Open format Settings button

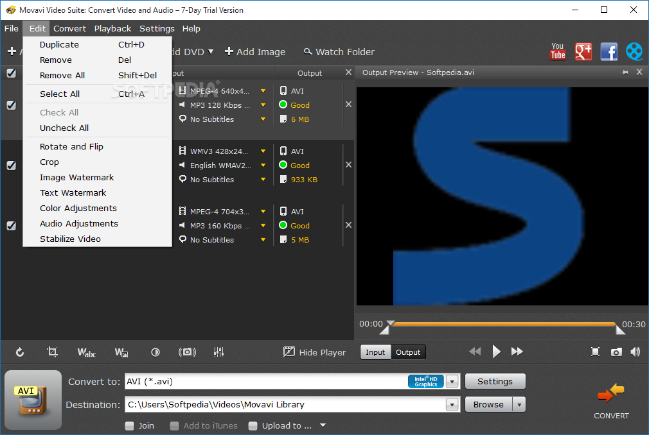(495, 381)
